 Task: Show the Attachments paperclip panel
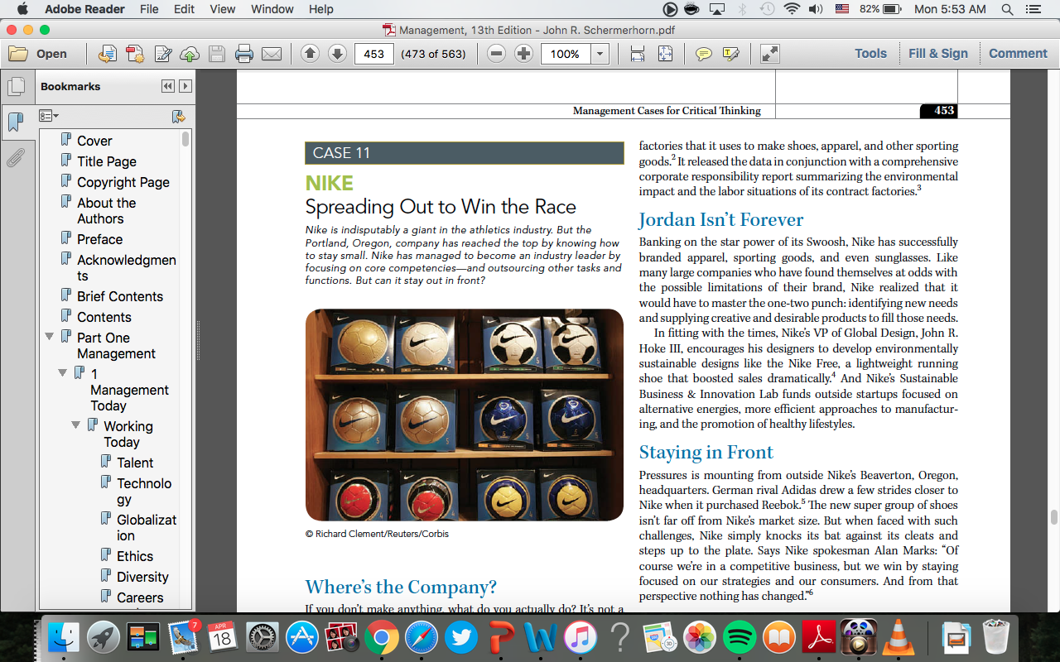click(x=16, y=157)
